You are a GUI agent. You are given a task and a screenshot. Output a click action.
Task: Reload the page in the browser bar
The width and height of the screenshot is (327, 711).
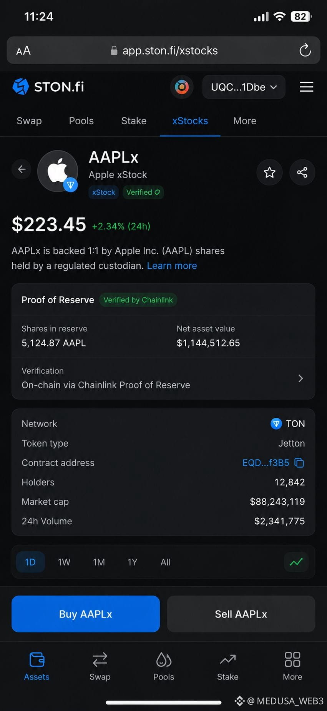click(x=305, y=50)
